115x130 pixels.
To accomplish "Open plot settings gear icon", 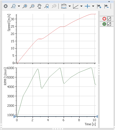I will 6,6.
